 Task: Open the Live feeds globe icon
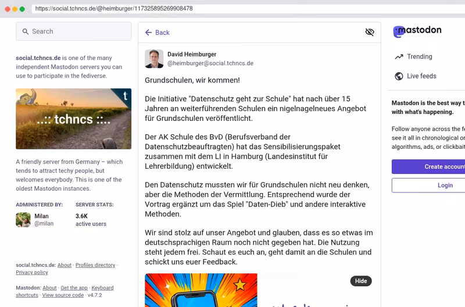(399, 76)
